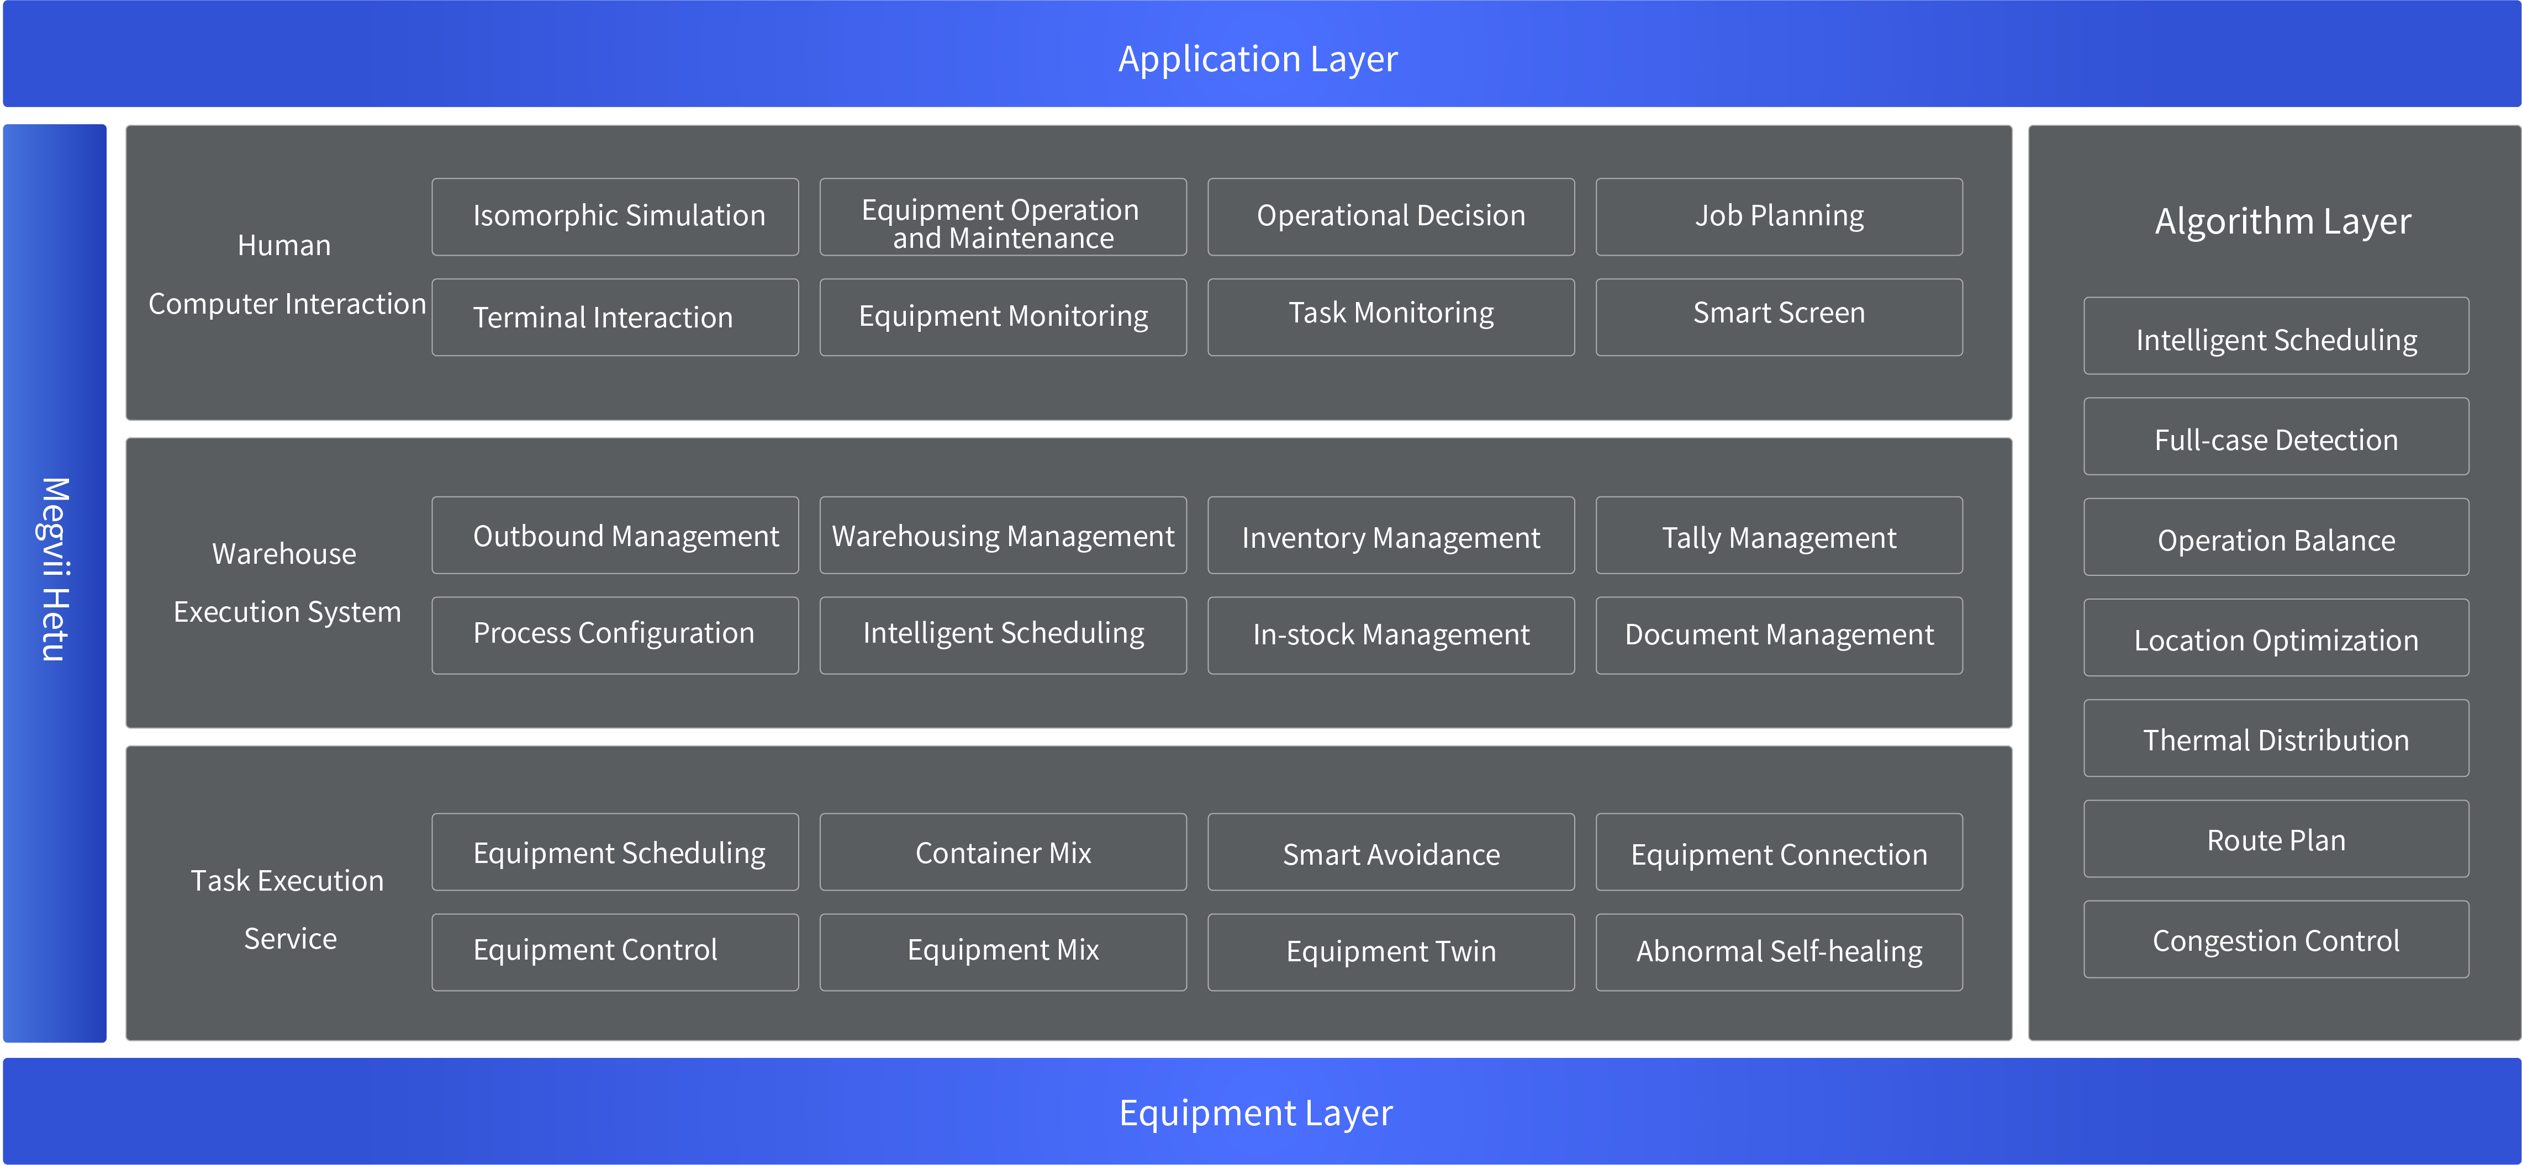Click the Equipment Mix box

[x=1003, y=952]
